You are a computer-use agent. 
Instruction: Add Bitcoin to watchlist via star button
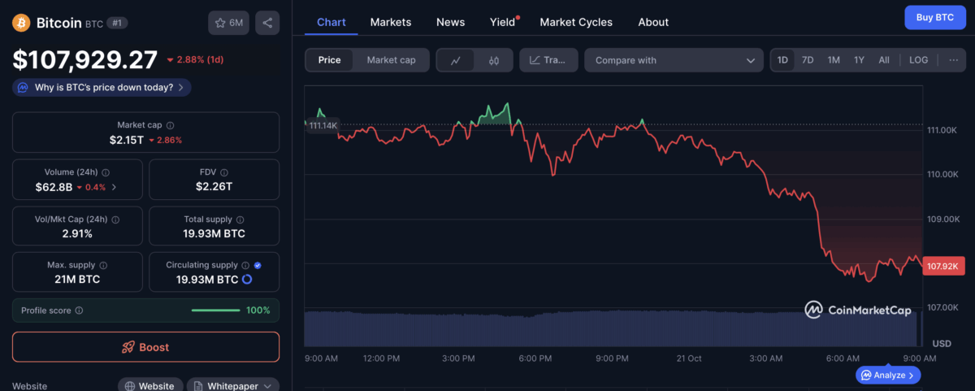(228, 23)
